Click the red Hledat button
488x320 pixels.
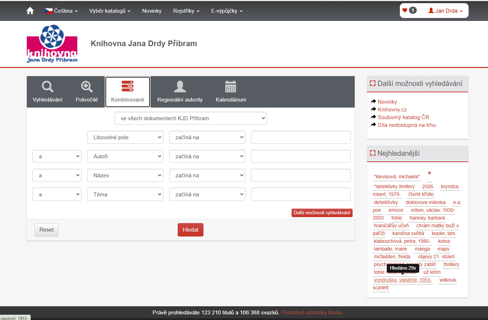pyautogui.click(x=190, y=230)
